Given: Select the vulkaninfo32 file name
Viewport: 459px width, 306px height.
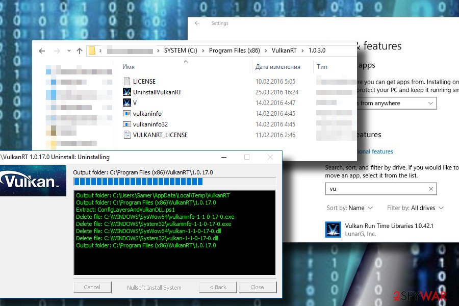Looking at the screenshot, I should point(150,124).
